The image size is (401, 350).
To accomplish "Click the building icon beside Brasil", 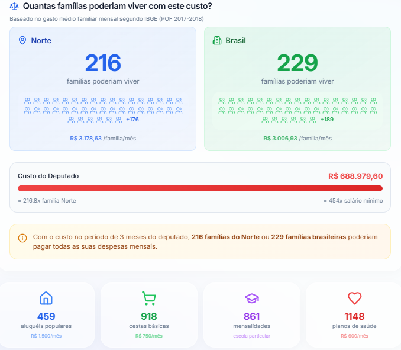I will [x=216, y=40].
